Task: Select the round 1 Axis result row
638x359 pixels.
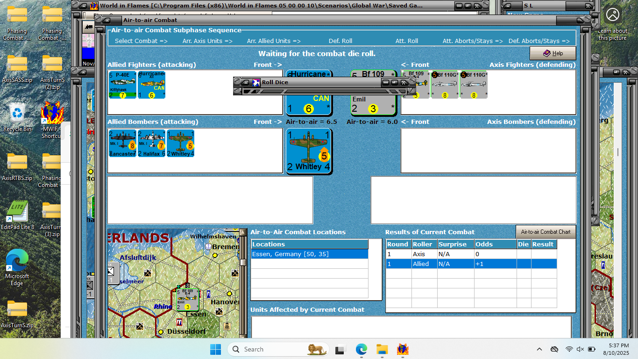Action: [x=471, y=254]
